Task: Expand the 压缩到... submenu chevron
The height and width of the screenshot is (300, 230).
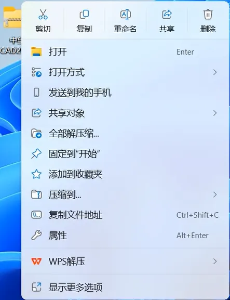Action: [x=215, y=194]
